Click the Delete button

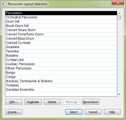pos(52,102)
